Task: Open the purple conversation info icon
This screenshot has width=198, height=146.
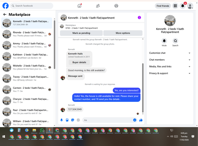Action: click(x=139, y=17)
